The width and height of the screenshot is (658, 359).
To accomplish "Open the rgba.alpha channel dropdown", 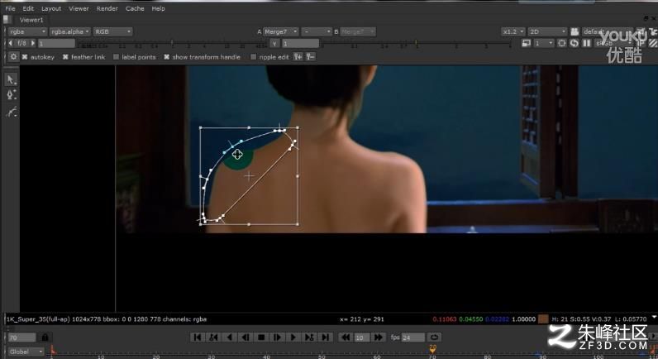I will (70, 31).
